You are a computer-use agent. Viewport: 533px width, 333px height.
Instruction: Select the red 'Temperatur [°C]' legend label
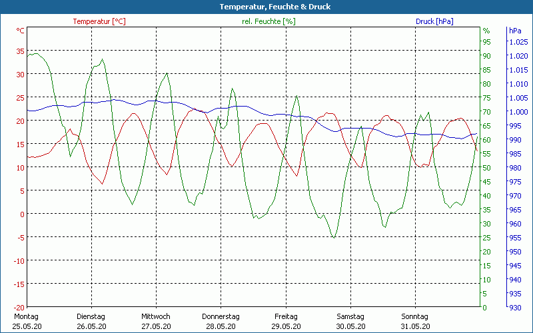tap(99, 21)
